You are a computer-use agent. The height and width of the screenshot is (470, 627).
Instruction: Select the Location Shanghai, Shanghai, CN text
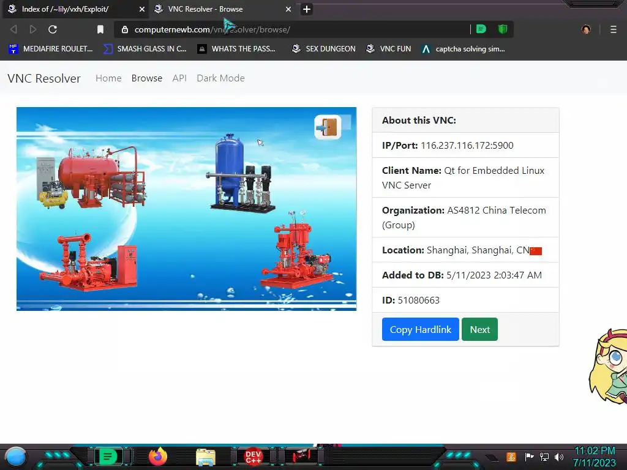pos(456,250)
